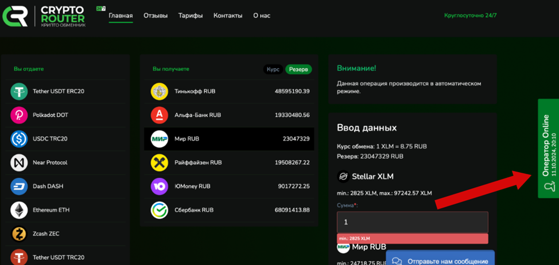Open the Тарифы page
Viewport: 559px width, 265px height.
(191, 15)
